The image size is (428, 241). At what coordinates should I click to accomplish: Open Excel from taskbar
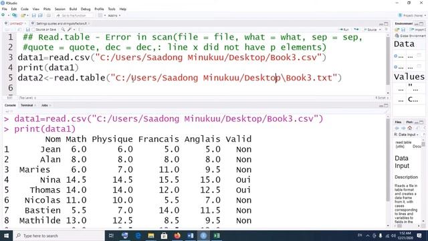pos(217,236)
